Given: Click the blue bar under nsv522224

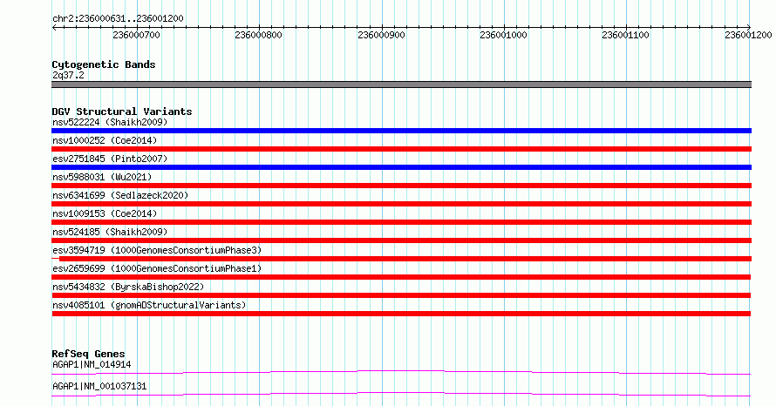Looking at the screenshot, I should [x=401, y=131].
